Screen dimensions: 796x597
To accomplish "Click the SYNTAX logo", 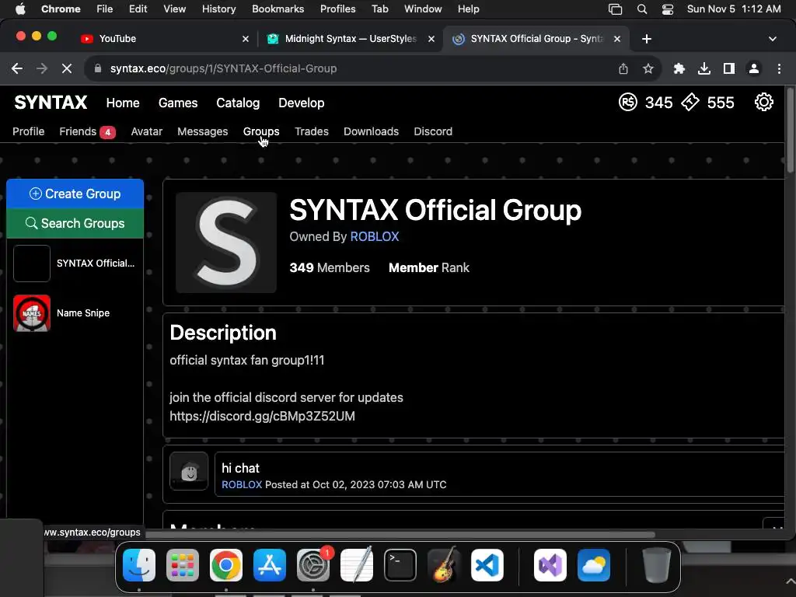I will [x=51, y=103].
